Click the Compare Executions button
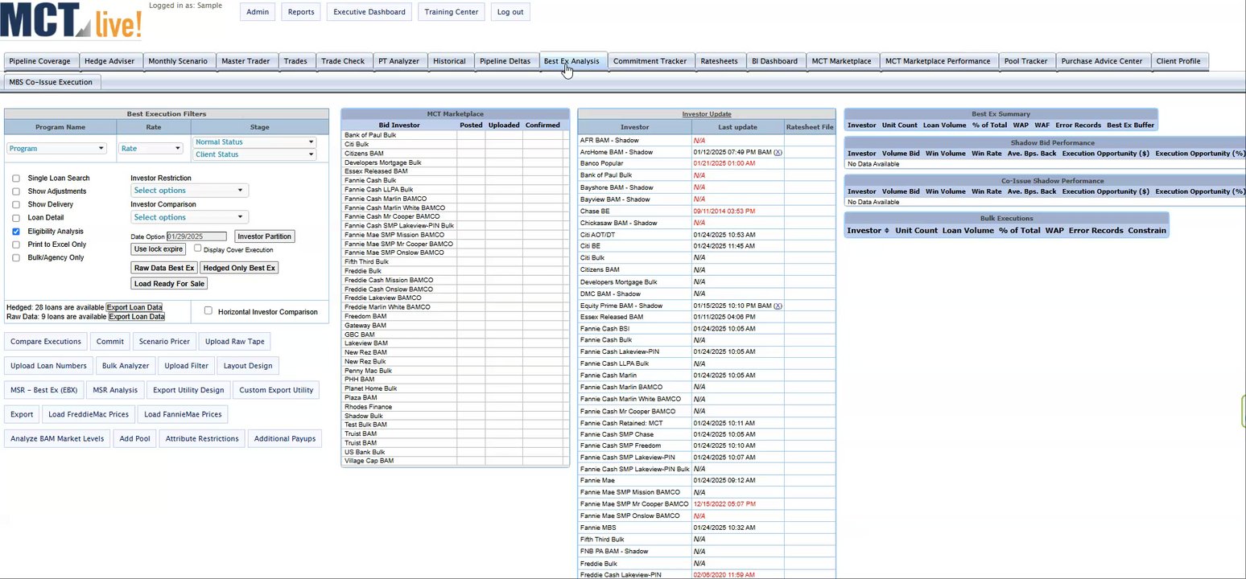Viewport: 1246px width, 579px height. [x=46, y=342]
